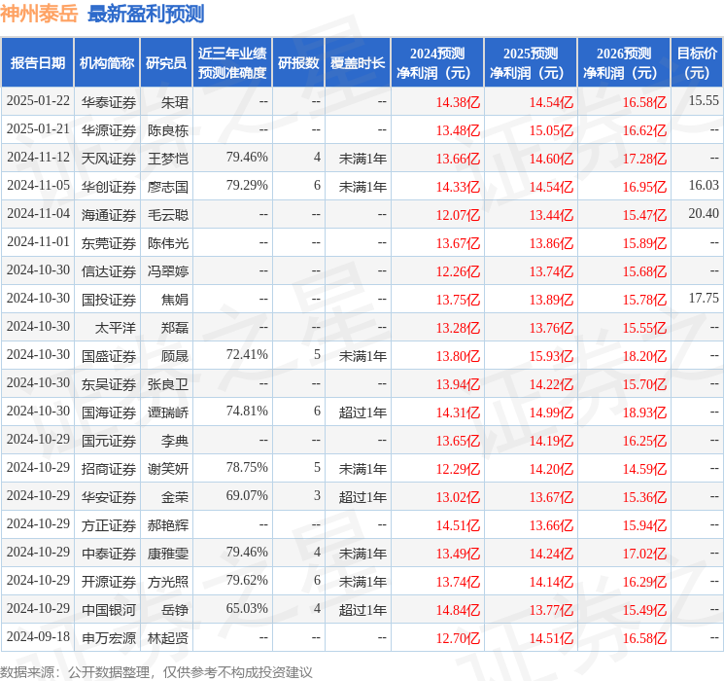
Task: Click accuracy value 69.07%
Action: 247,495
